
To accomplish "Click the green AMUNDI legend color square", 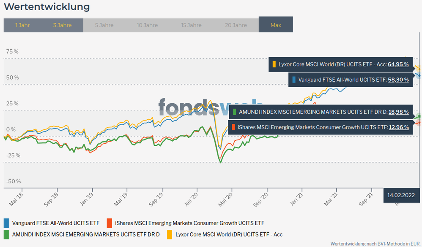I will [x=6, y=234].
